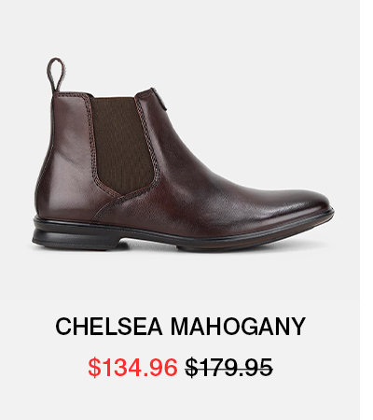This screenshot has width=373, height=420.
Task: Click the word MAHOGANY in the title
Action: pos(238,327)
